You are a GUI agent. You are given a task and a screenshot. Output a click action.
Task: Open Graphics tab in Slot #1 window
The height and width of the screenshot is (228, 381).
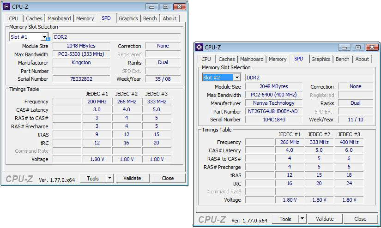pyautogui.click(x=128, y=18)
